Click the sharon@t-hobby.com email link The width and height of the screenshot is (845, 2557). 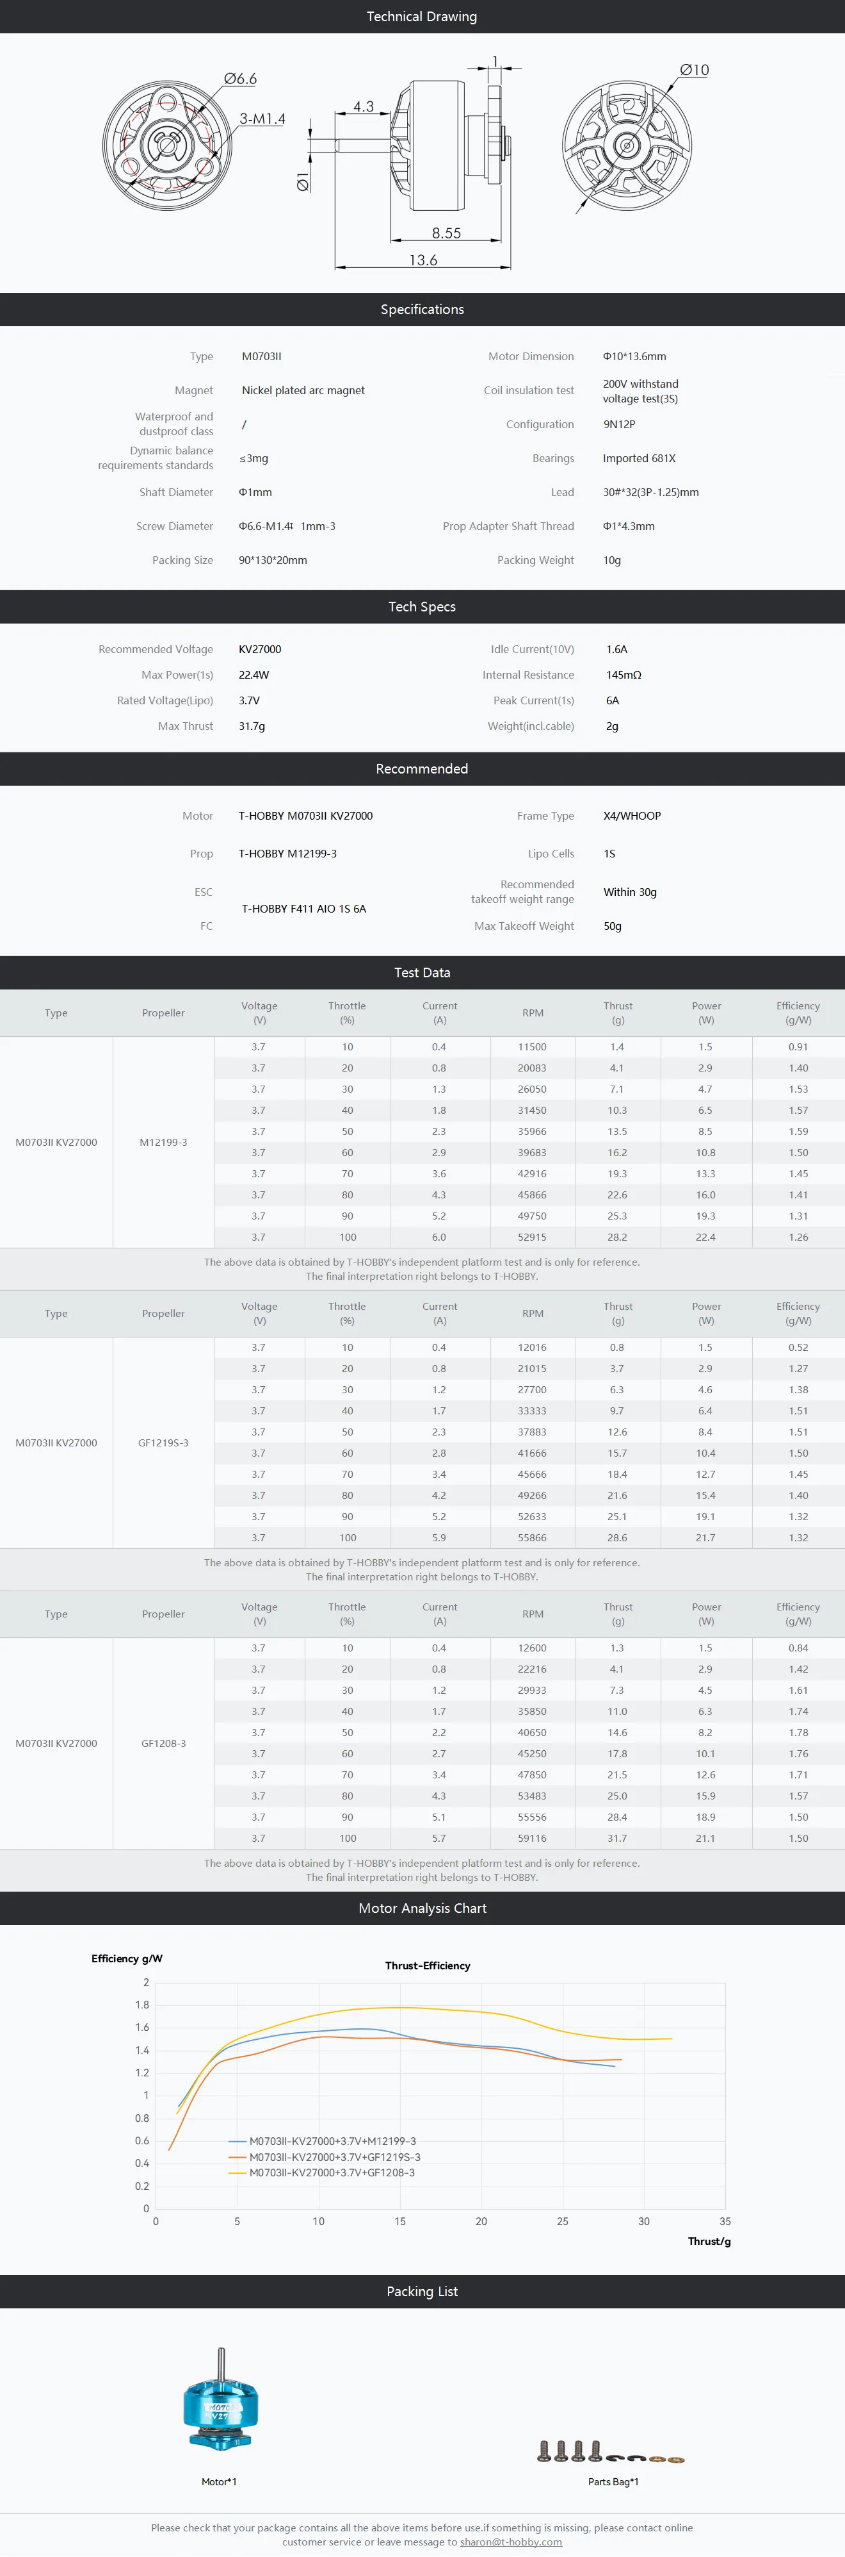click(x=511, y=2541)
